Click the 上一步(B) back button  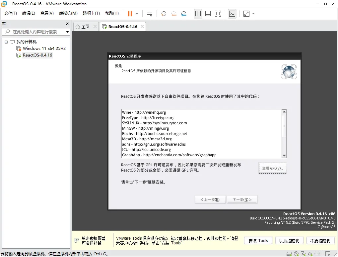(210, 199)
